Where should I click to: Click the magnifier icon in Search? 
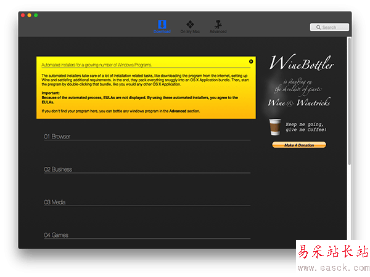tap(318, 27)
